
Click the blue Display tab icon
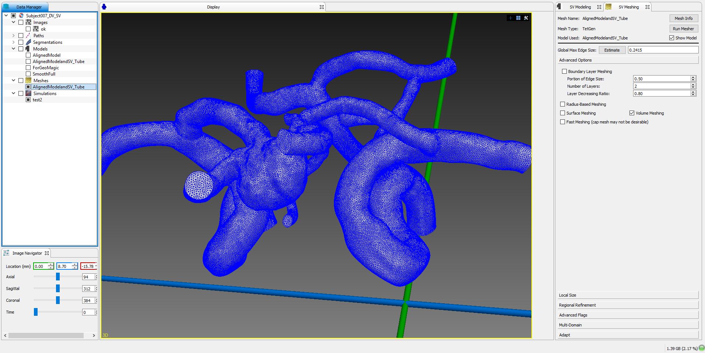[x=104, y=7]
